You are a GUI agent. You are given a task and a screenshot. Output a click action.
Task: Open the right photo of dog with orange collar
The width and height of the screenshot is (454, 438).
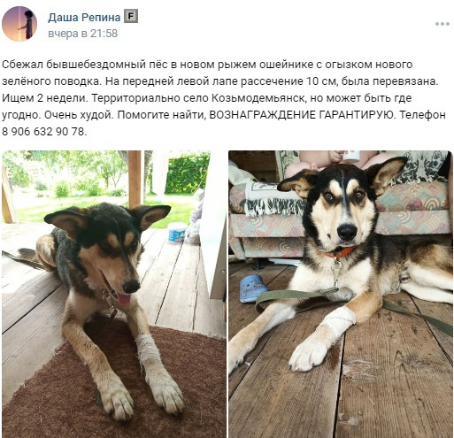[340, 294]
